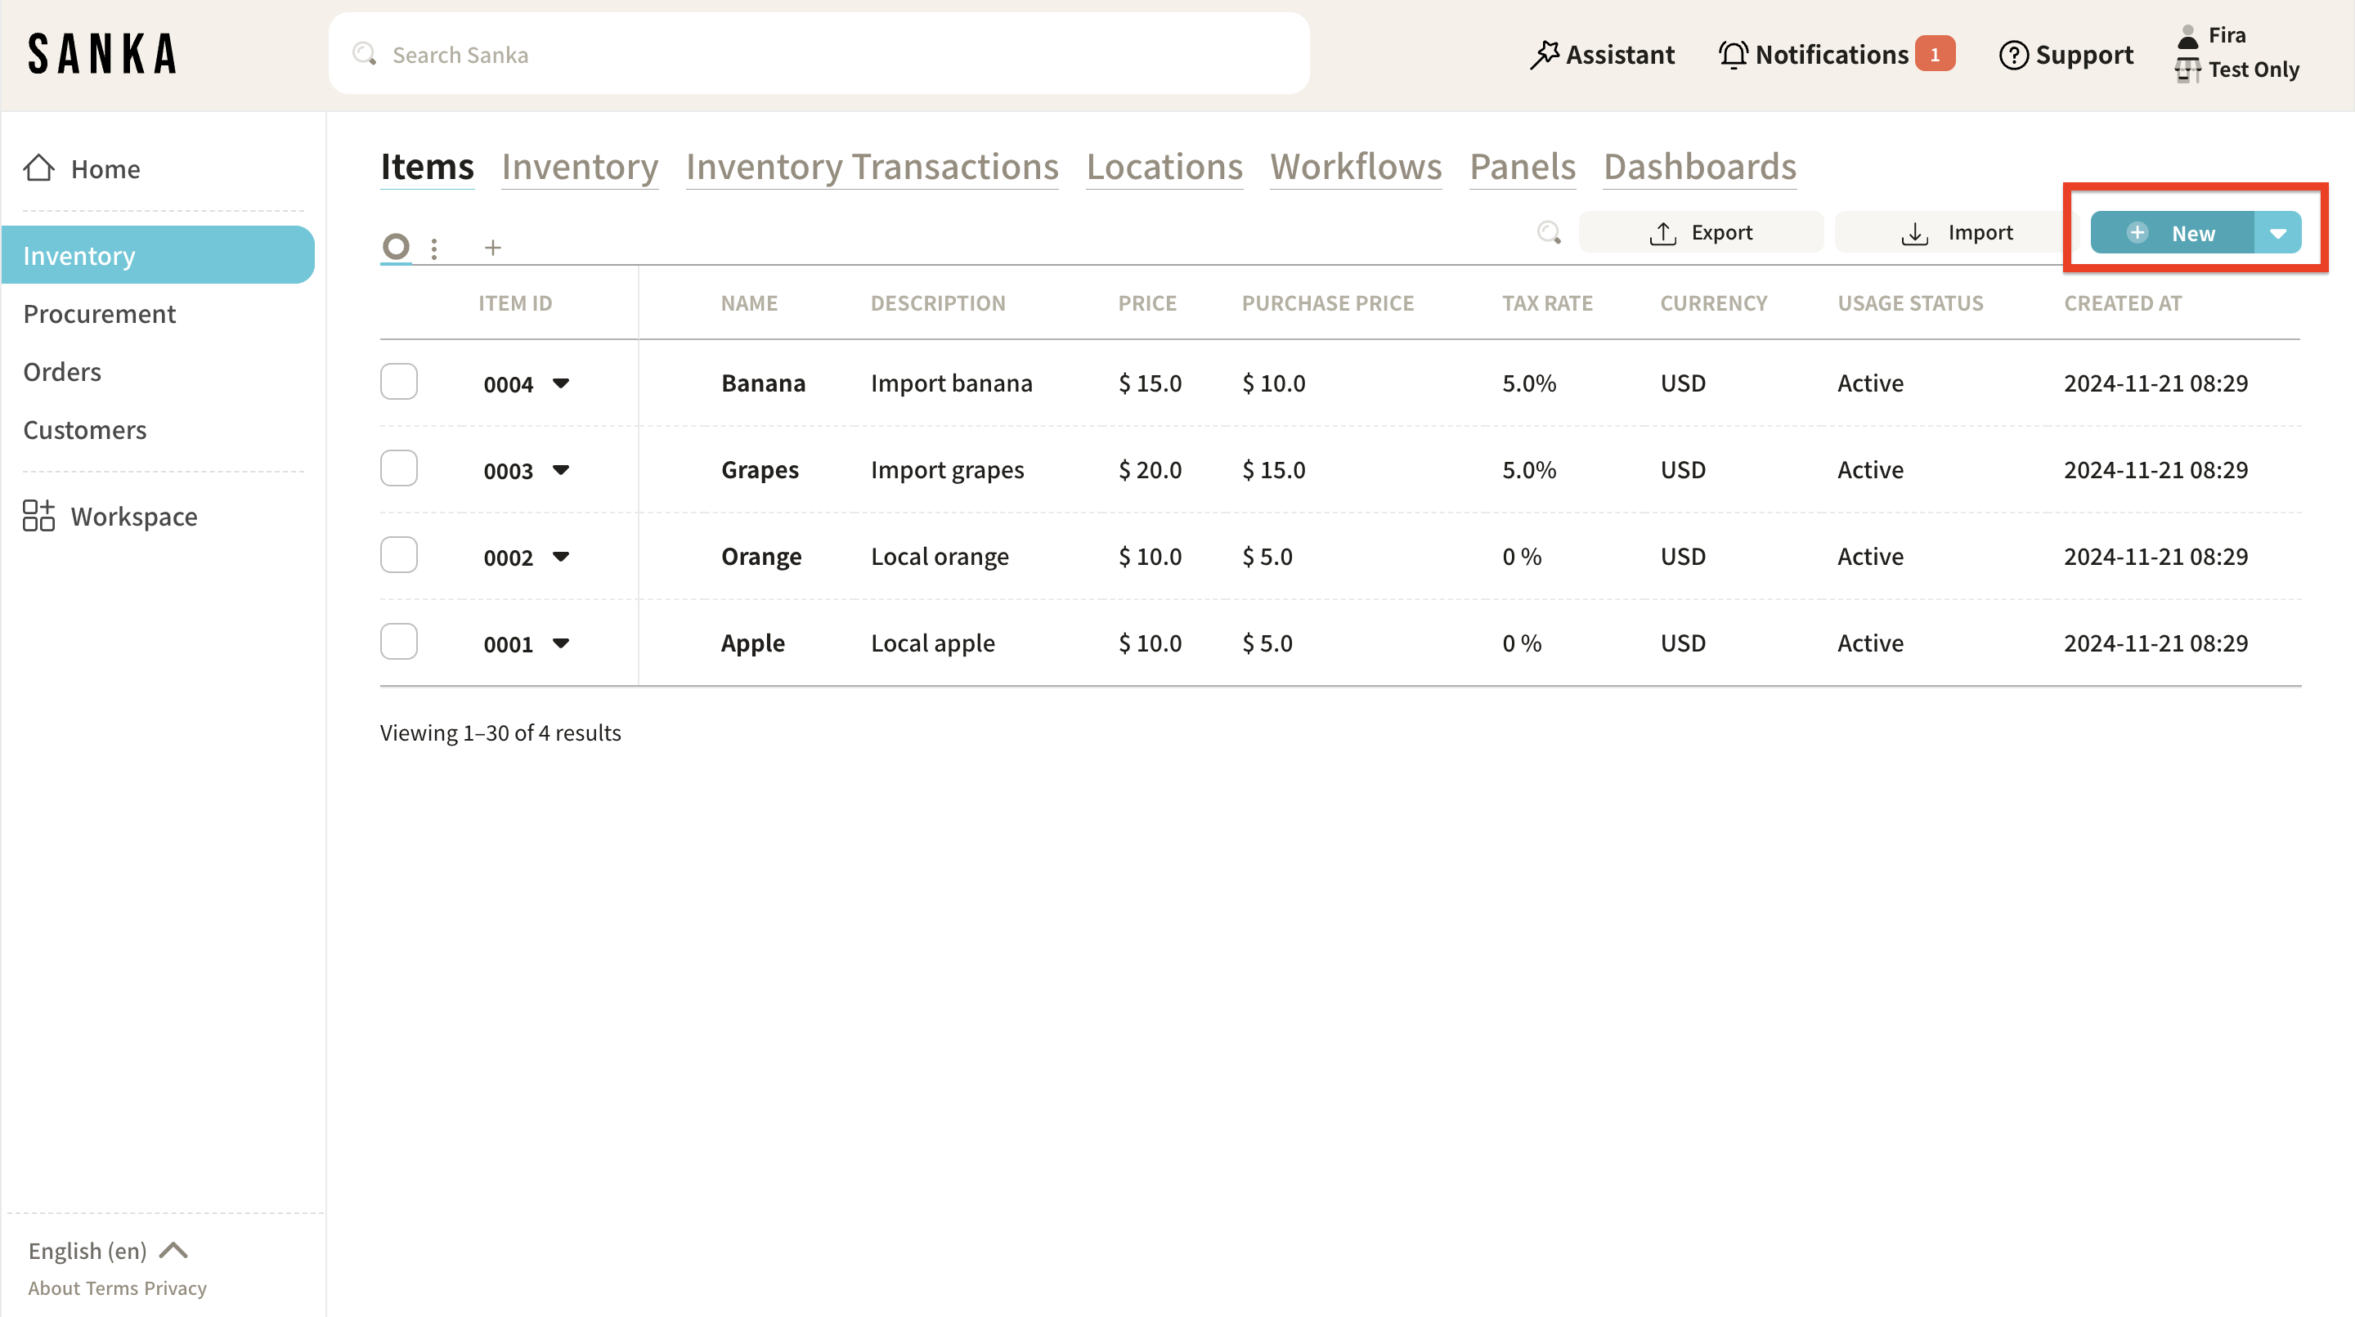Click the Search Sanka input field
2355x1317 pixels.
pyautogui.click(x=819, y=55)
